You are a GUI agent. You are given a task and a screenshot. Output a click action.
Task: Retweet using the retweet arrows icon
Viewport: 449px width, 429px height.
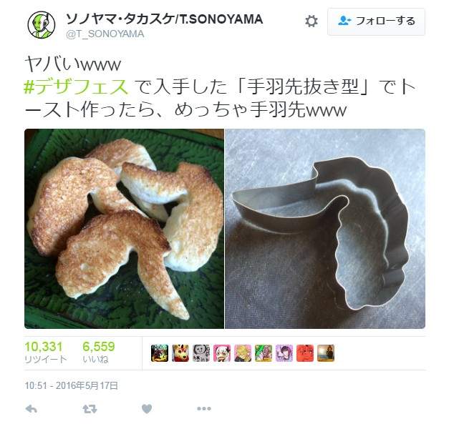click(90, 409)
